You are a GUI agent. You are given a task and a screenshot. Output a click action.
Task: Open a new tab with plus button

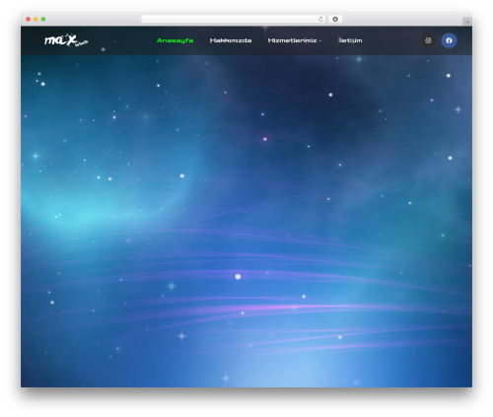(467, 22)
